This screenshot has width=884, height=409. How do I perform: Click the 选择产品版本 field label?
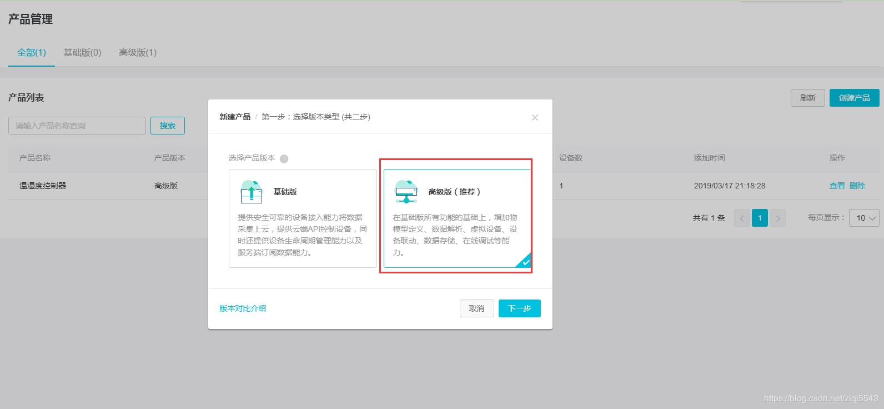[252, 158]
